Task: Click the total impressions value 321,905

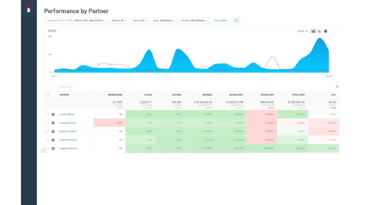Action: pyautogui.click(x=117, y=102)
